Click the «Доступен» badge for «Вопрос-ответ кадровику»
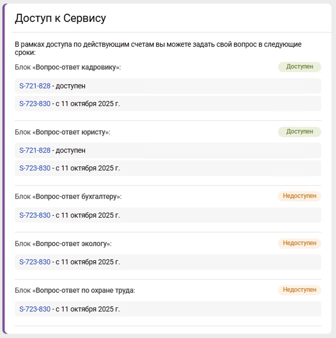This screenshot has height=338, width=336. tap(299, 67)
